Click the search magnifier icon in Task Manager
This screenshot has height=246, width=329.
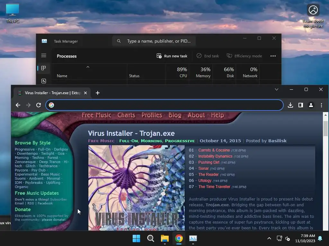click(x=119, y=41)
